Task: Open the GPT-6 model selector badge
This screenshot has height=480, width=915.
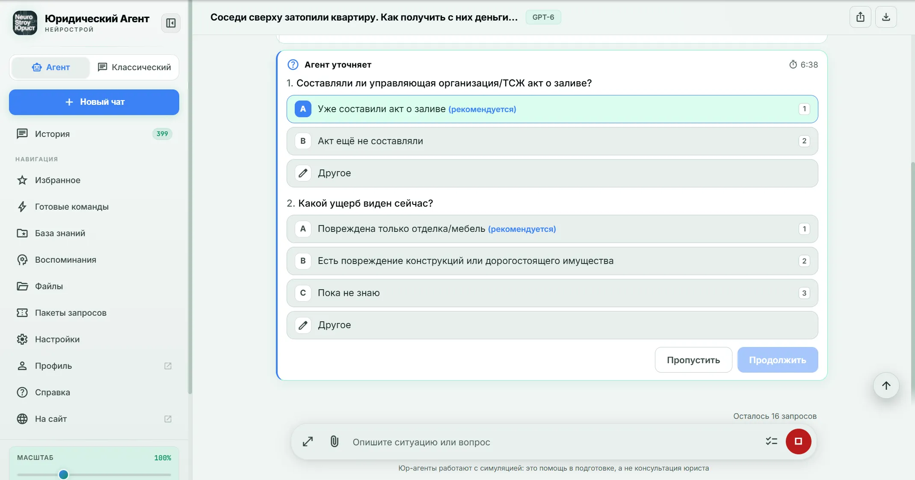Action: click(x=543, y=17)
